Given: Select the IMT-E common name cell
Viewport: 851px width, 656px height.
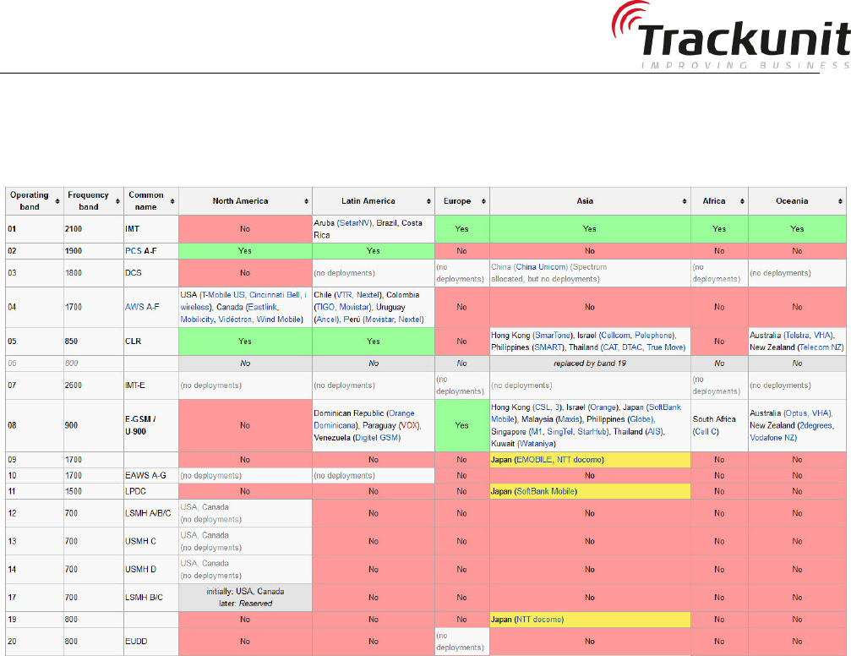Looking at the screenshot, I should pyautogui.click(x=151, y=385).
